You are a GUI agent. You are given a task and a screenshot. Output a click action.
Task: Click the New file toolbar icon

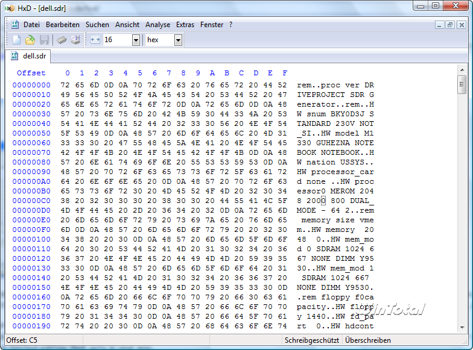[17, 40]
